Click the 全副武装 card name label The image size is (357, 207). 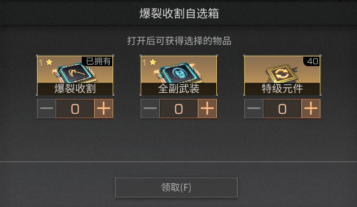click(179, 89)
